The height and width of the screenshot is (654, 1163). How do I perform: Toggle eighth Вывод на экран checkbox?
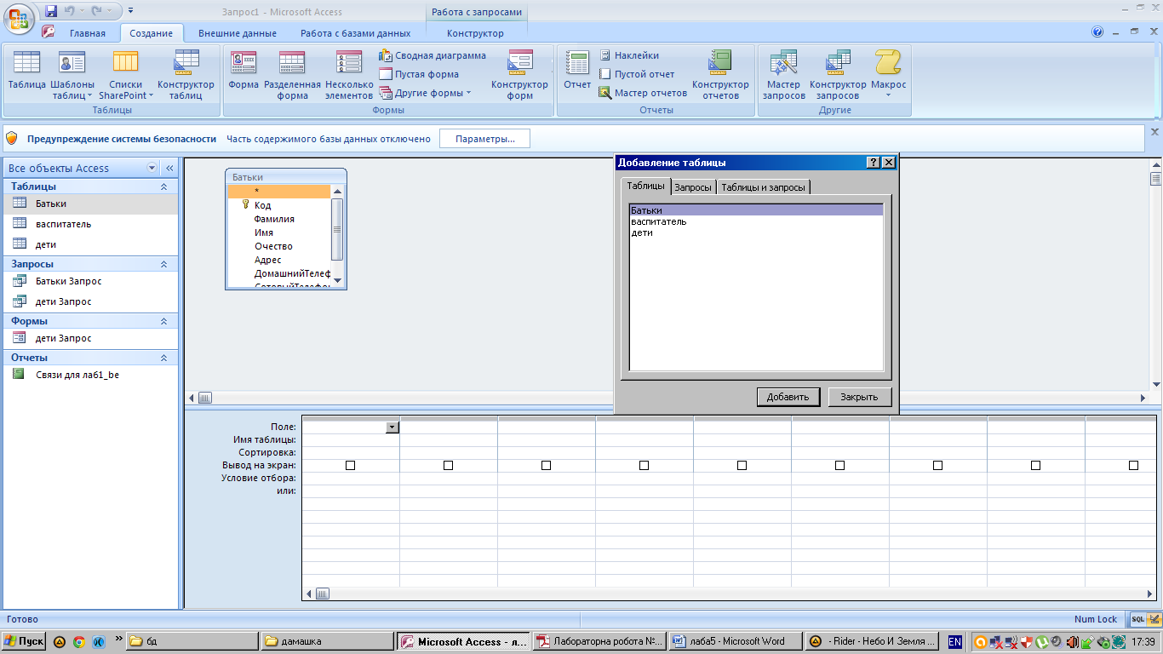click(x=1035, y=465)
